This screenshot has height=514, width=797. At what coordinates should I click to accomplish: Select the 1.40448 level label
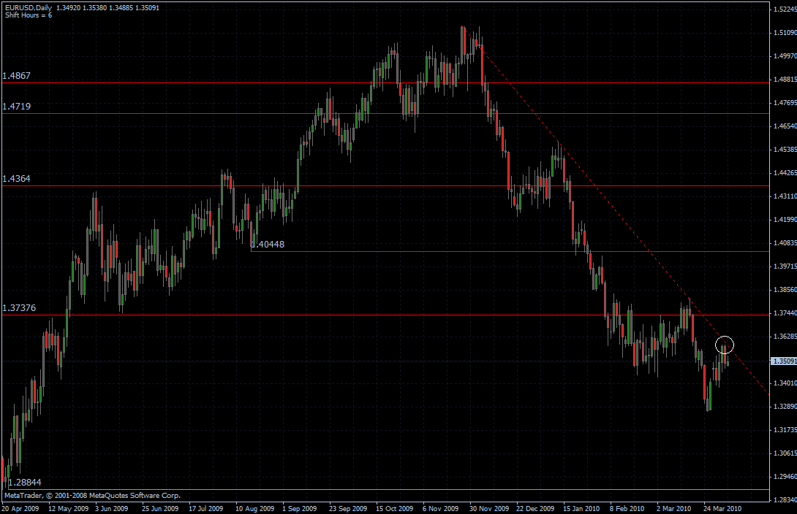(x=268, y=244)
